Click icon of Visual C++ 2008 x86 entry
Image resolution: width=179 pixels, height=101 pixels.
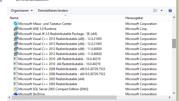[x=15, y=69]
